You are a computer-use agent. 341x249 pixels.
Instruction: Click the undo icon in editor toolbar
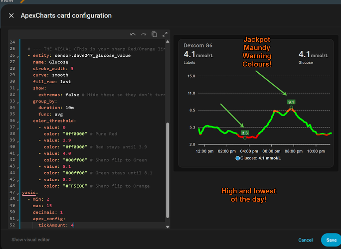tap(133, 34)
